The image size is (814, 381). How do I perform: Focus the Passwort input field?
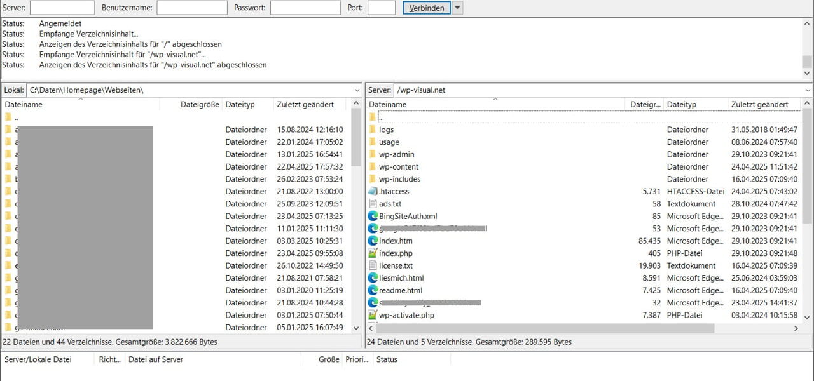(x=305, y=8)
